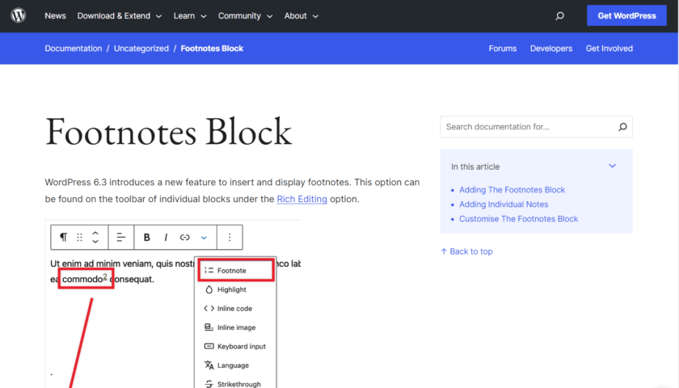Image resolution: width=679 pixels, height=388 pixels.
Task: Click the Inline code brackets icon
Action: click(209, 308)
